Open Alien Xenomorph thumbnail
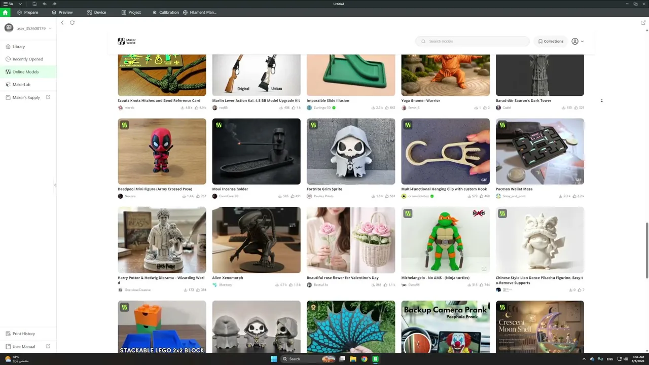 point(256,240)
